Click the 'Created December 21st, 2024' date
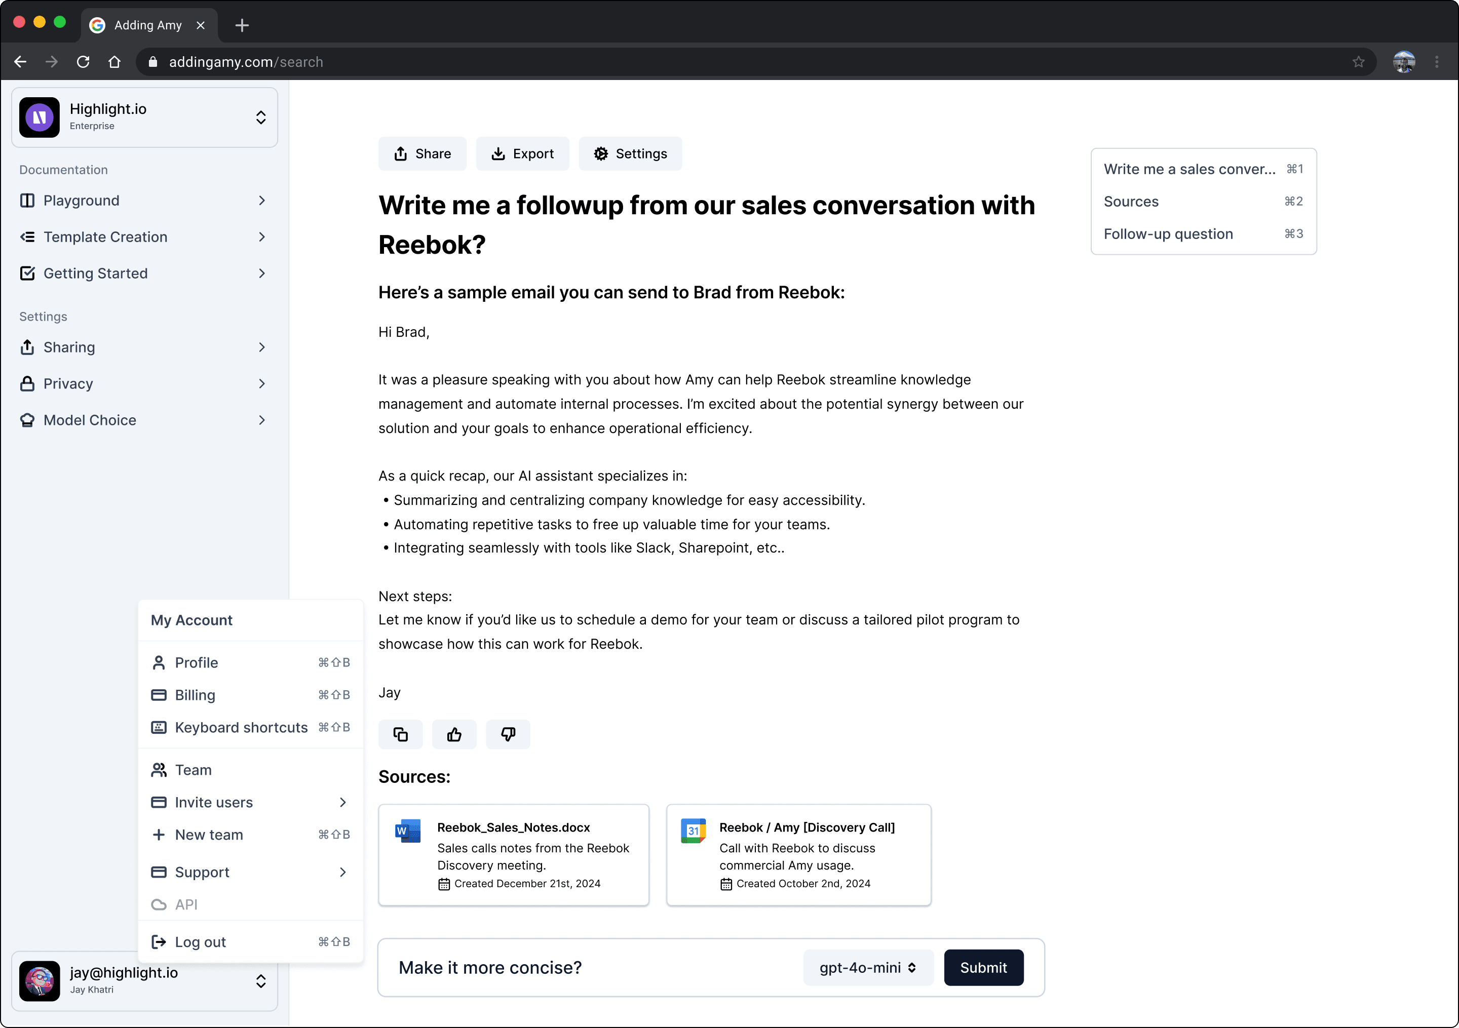 tap(527, 883)
